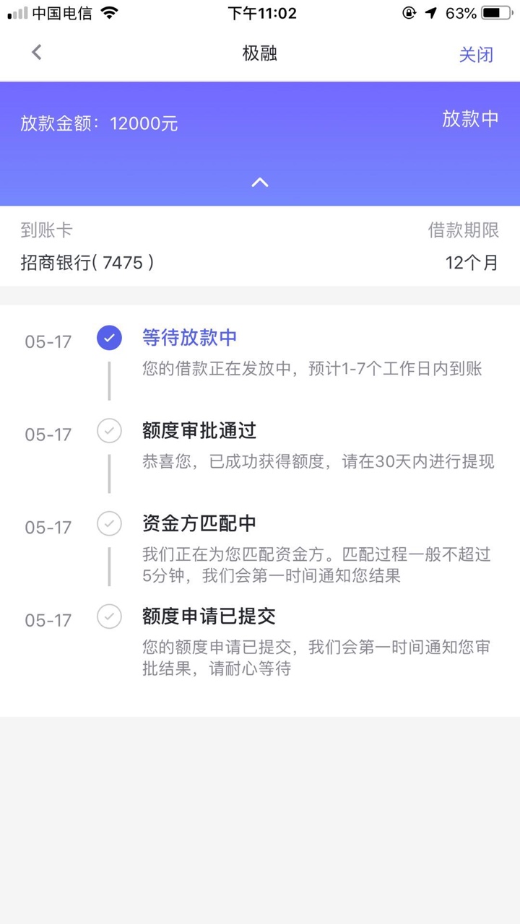Tap the 关闭 link at top right
The width and height of the screenshot is (520, 924).
476,54
